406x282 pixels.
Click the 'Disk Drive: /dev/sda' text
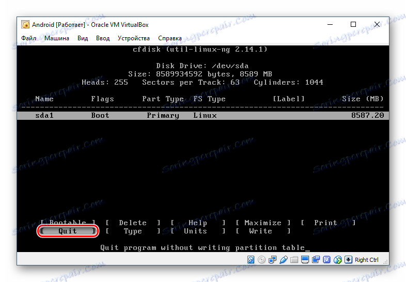[202, 66]
